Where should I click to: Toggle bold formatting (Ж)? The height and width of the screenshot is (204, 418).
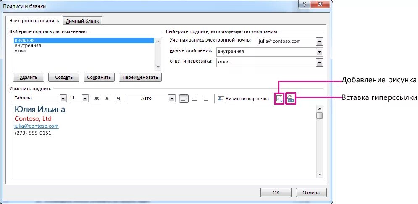(x=97, y=99)
